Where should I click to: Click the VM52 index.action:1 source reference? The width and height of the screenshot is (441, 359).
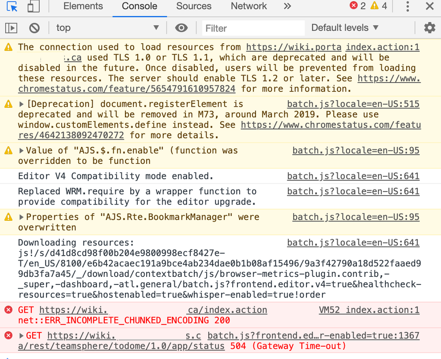369,310
